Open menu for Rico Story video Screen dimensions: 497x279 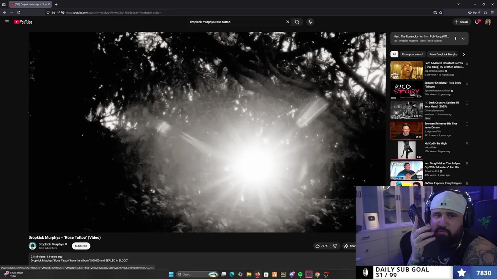click(x=467, y=83)
